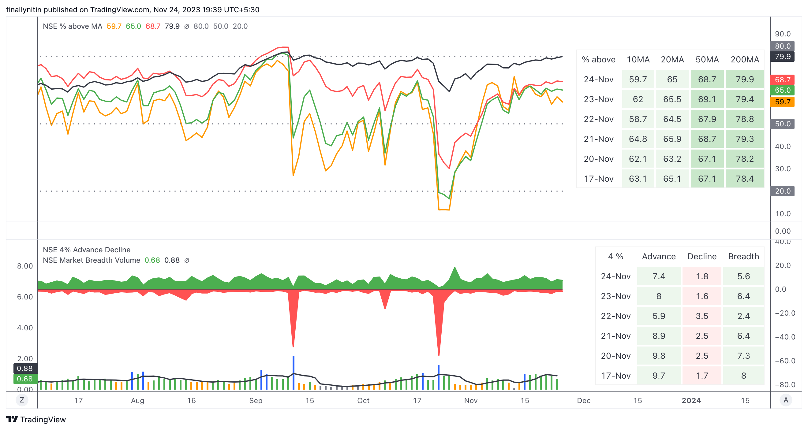The height and width of the screenshot is (430, 808).
Task: Click the 200MA column header
Action: [745, 60]
